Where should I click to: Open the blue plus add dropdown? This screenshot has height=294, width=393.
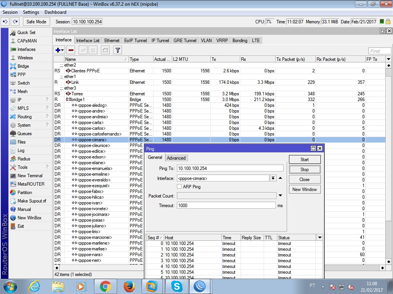[59, 50]
